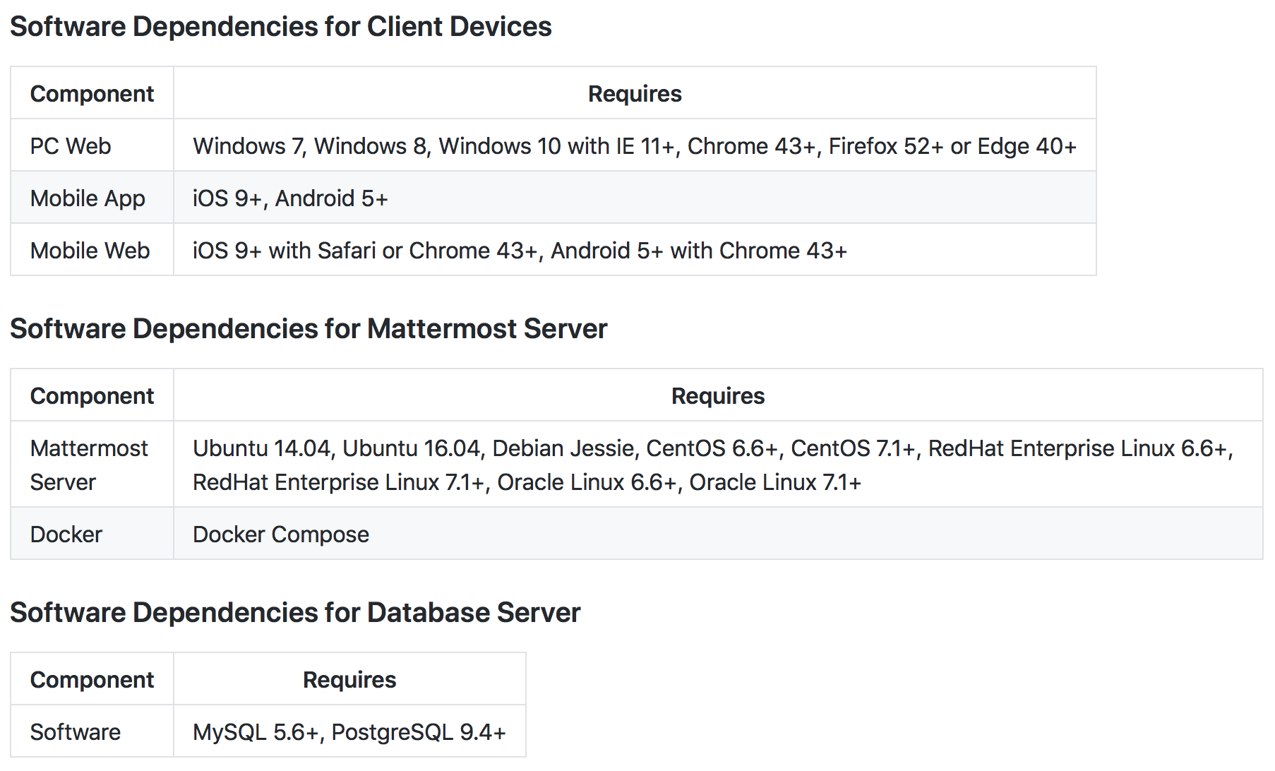Click 'Component' header in the Client Devices table
The width and height of the screenshot is (1275, 771).
[x=92, y=94]
